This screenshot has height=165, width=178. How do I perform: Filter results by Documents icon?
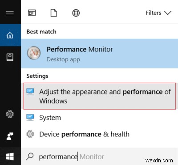54,13
